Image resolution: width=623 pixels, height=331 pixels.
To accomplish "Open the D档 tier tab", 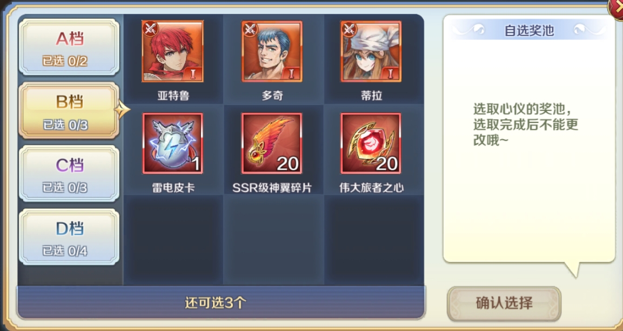I will 69,237.
